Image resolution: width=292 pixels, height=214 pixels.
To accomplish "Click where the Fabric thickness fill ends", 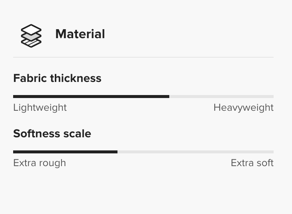I will [169, 97].
